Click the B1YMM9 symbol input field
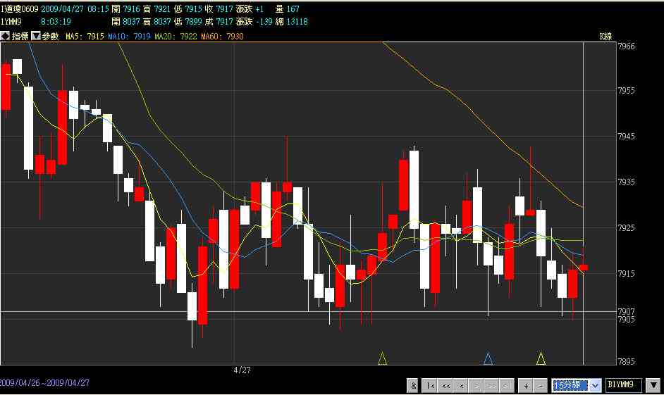664x395 pixels. point(624,385)
